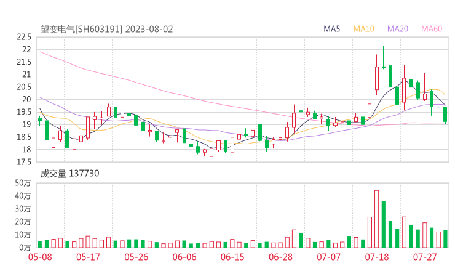
Task: Select the MA10 legend label
Action: [x=363, y=29]
